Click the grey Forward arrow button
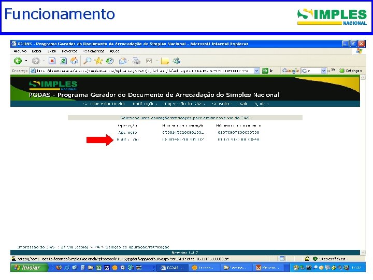 (x=36, y=61)
